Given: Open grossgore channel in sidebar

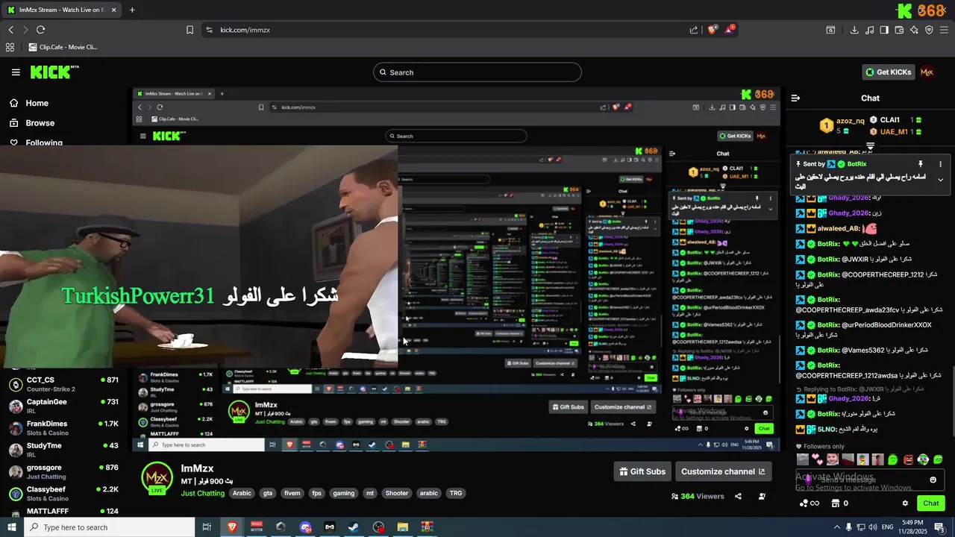Looking at the screenshot, I should pyautogui.click(x=64, y=472).
